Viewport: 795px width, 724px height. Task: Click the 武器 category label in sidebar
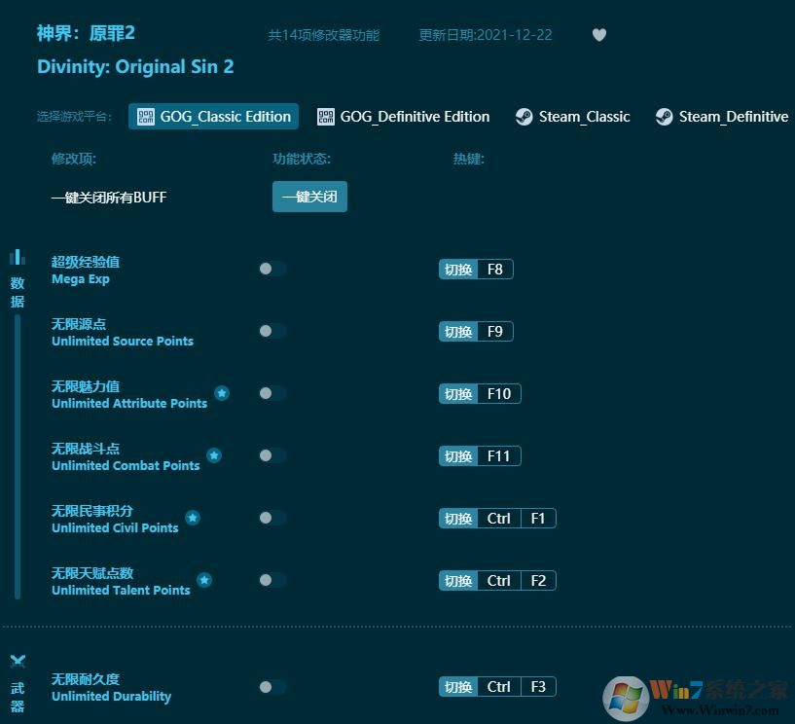tap(18, 697)
